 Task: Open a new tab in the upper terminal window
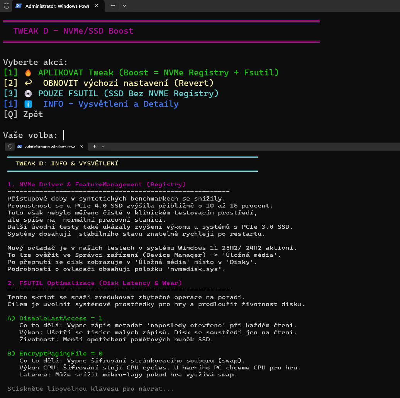(x=113, y=6)
